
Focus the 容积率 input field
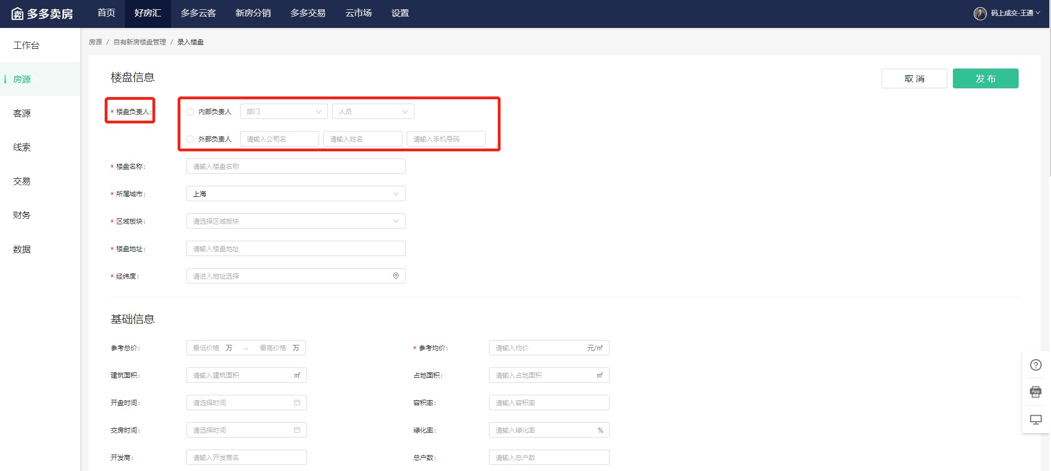click(549, 402)
